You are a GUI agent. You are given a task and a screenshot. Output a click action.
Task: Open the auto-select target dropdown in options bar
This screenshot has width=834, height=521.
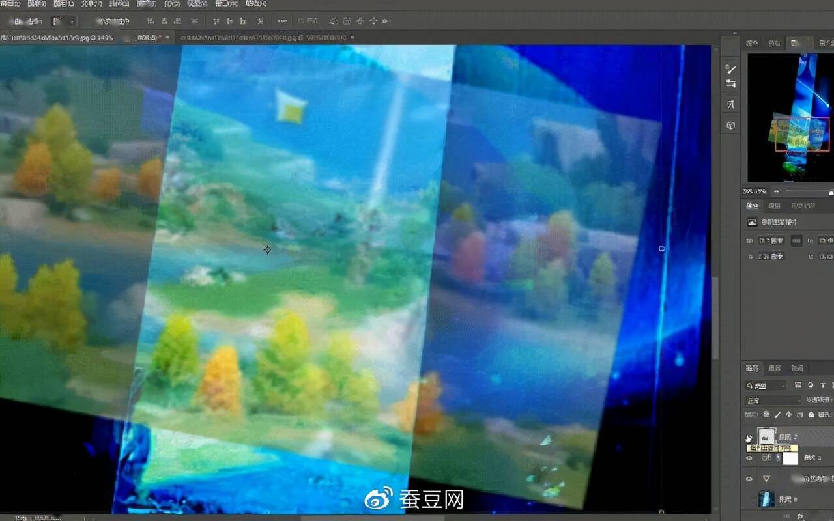click(x=63, y=21)
